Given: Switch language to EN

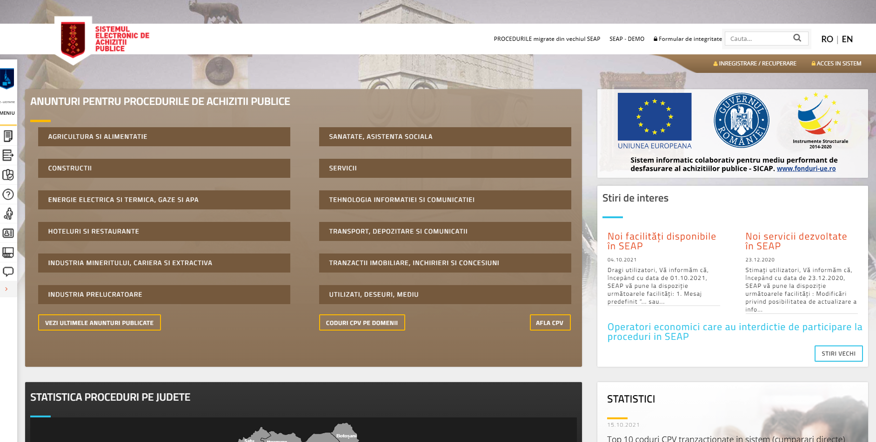Looking at the screenshot, I should [x=847, y=39].
